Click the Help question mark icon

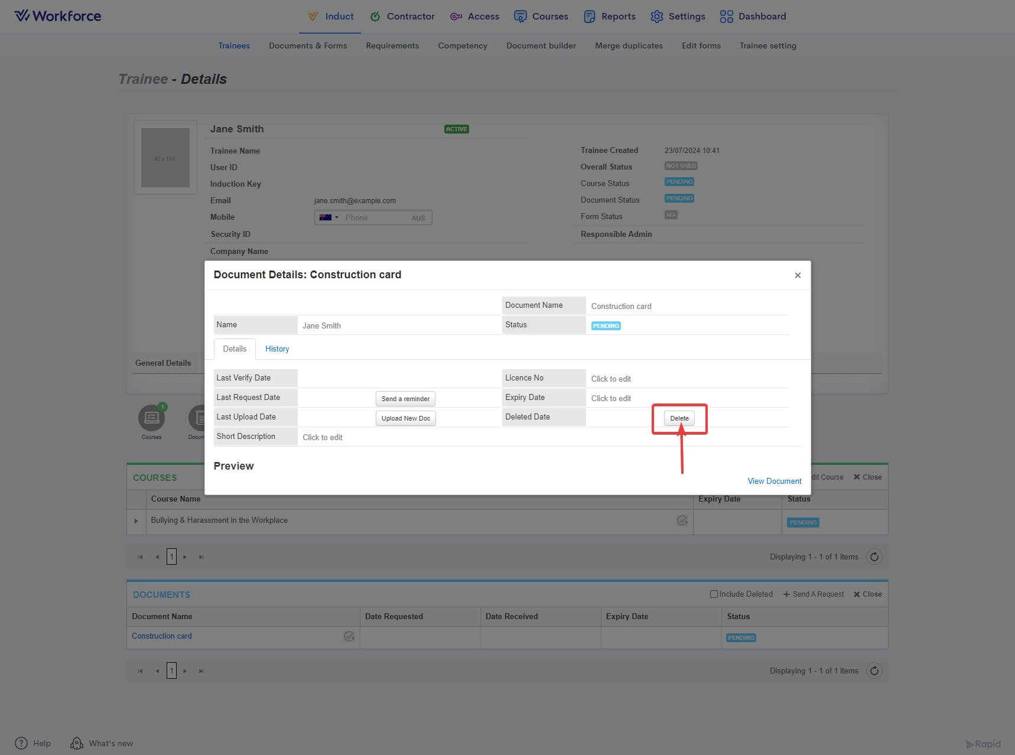point(21,743)
